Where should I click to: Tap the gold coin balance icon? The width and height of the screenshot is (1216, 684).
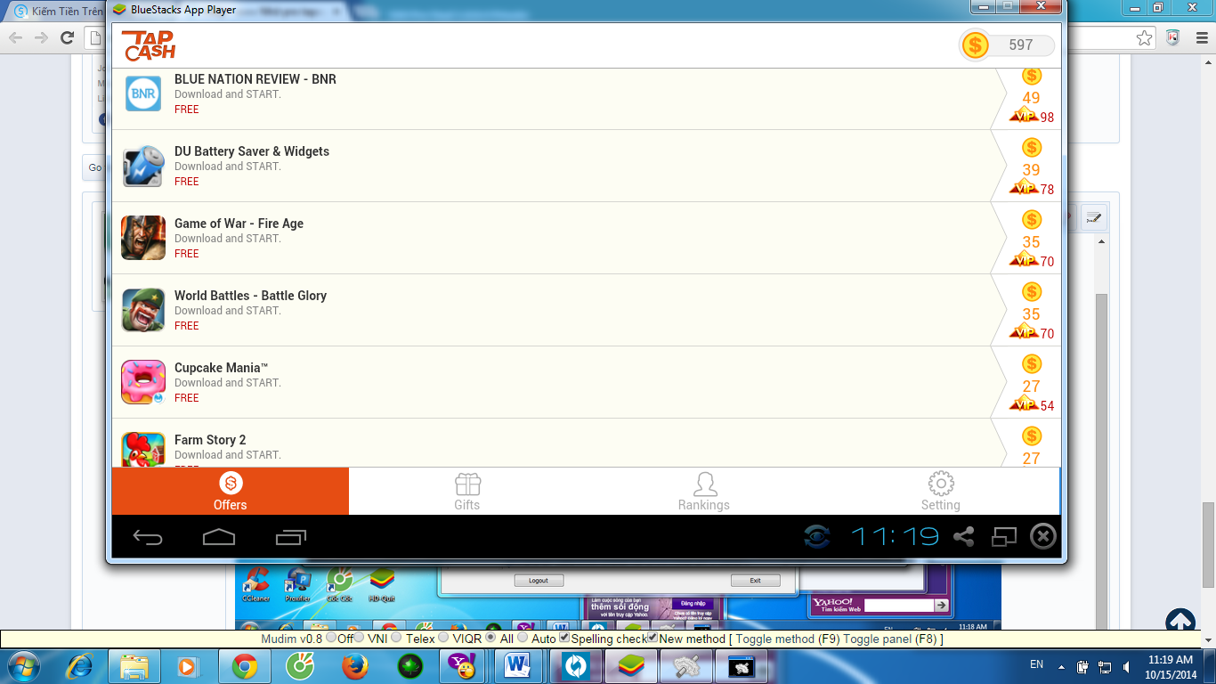[976, 45]
